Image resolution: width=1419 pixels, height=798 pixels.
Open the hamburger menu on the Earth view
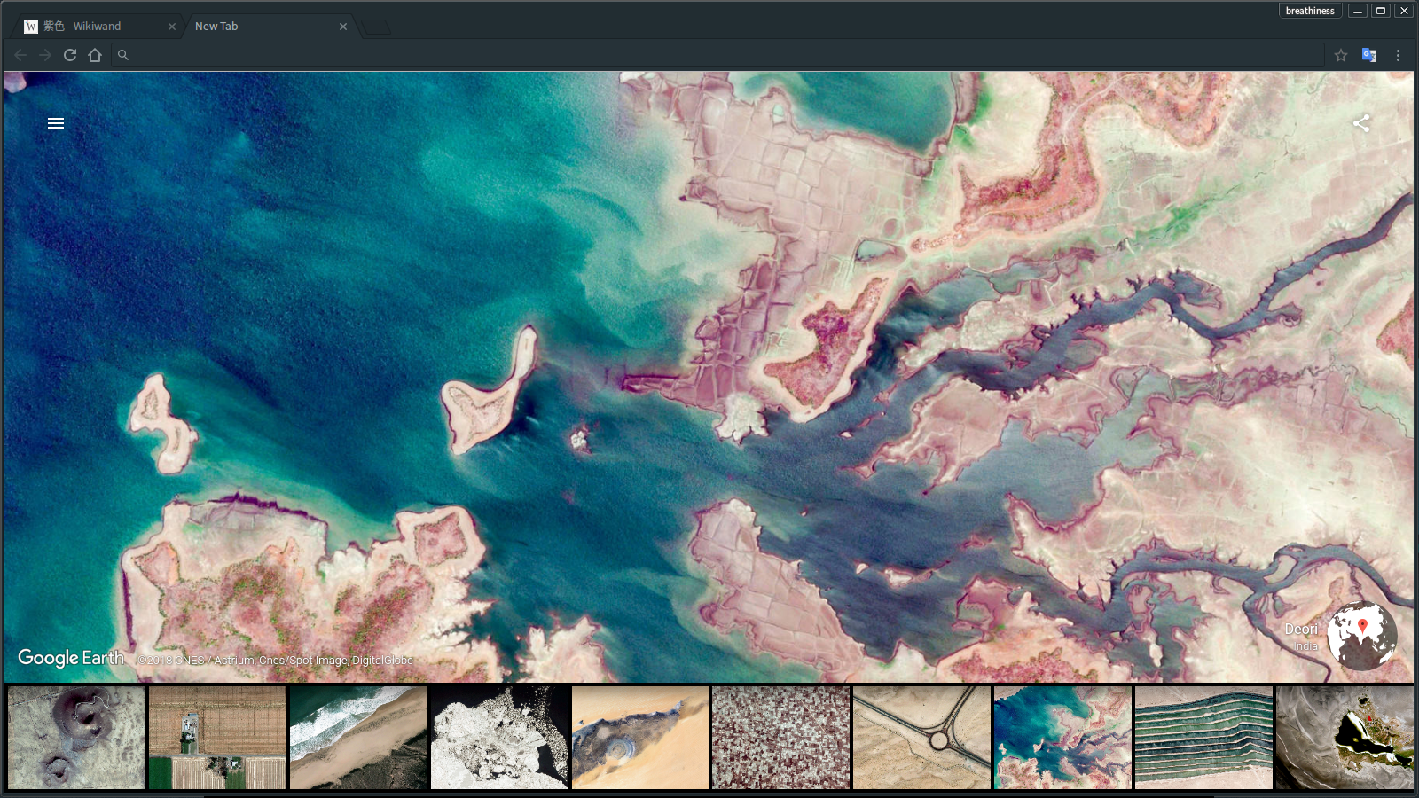56,123
